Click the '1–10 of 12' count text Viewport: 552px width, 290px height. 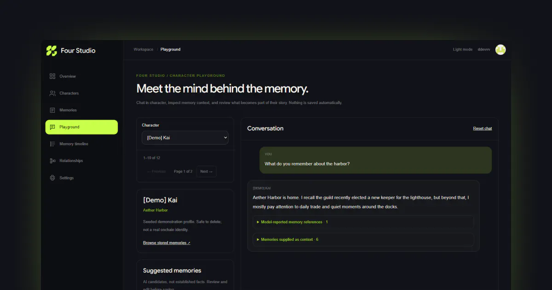point(152,158)
